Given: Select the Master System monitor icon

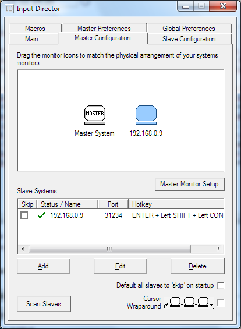Looking at the screenshot, I should pos(95,115).
